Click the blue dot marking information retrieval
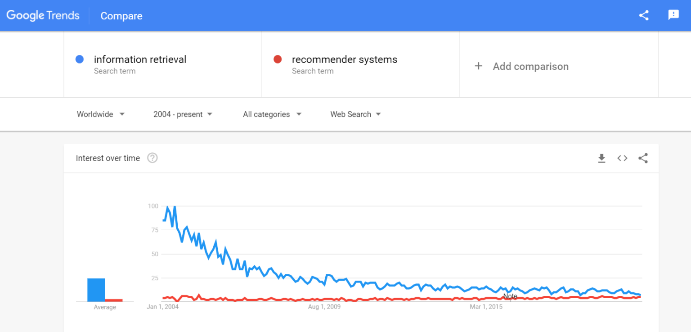This screenshot has width=691, height=332. click(x=80, y=59)
